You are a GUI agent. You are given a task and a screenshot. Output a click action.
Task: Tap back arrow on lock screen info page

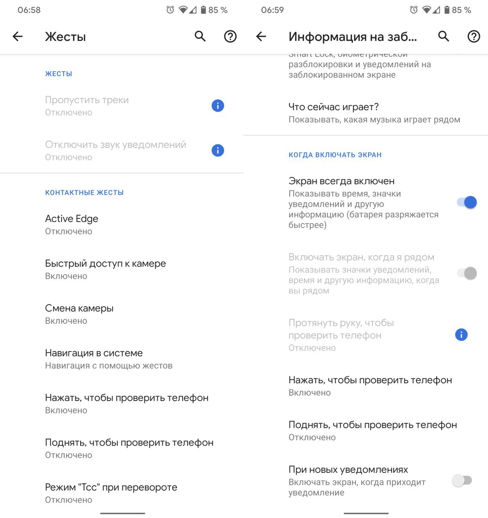(261, 36)
